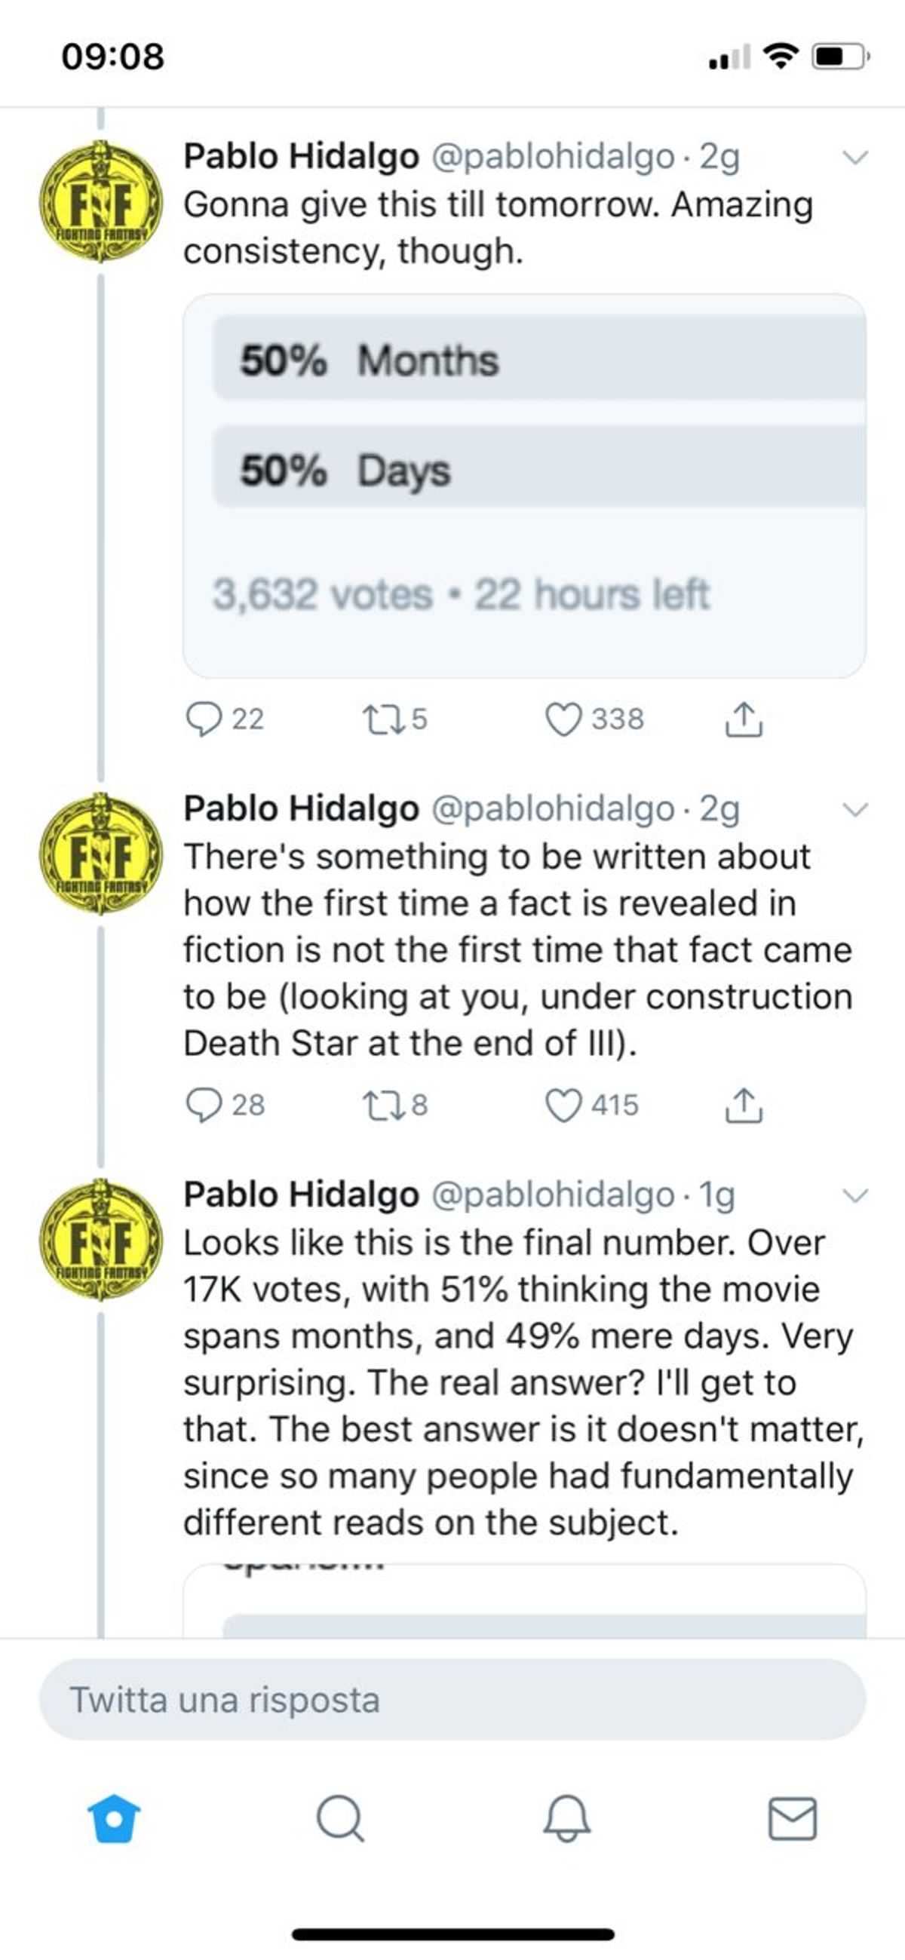Go to the Home tab

point(114,1817)
